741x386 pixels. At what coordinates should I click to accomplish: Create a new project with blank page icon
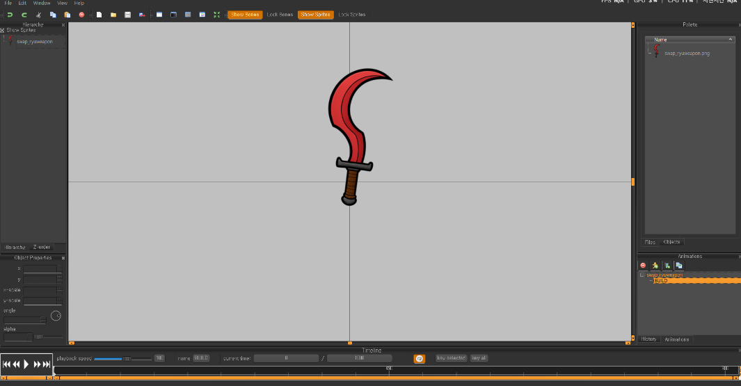click(99, 15)
